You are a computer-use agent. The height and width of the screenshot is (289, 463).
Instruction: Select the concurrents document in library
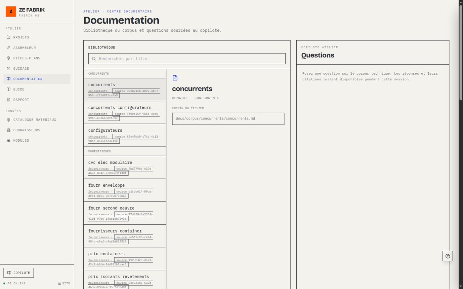click(125, 90)
